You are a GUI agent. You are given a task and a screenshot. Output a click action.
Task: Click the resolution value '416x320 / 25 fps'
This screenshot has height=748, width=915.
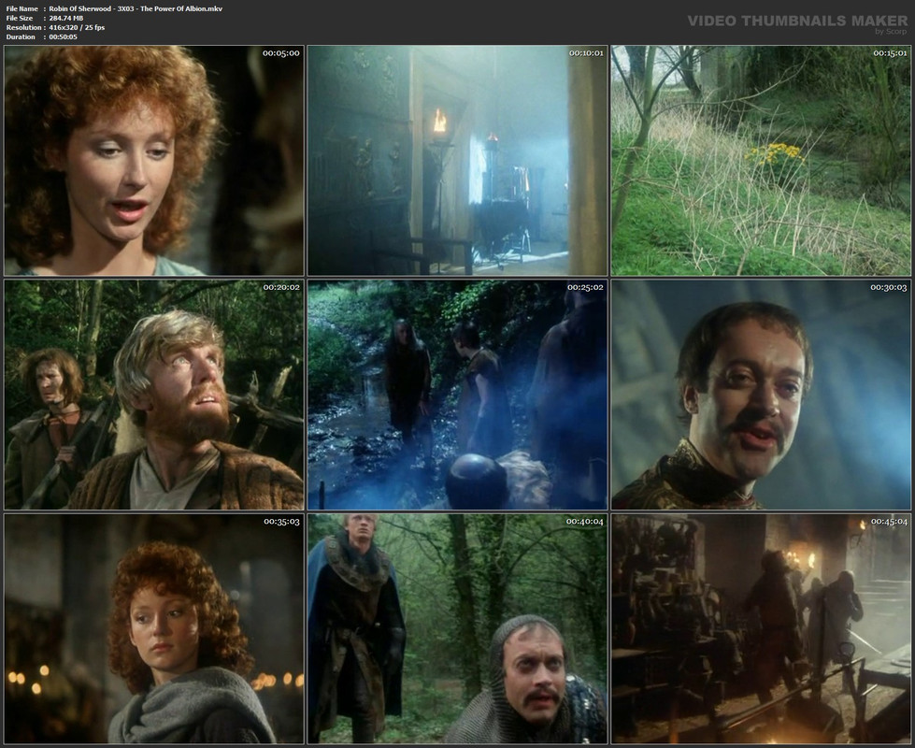[x=77, y=27]
